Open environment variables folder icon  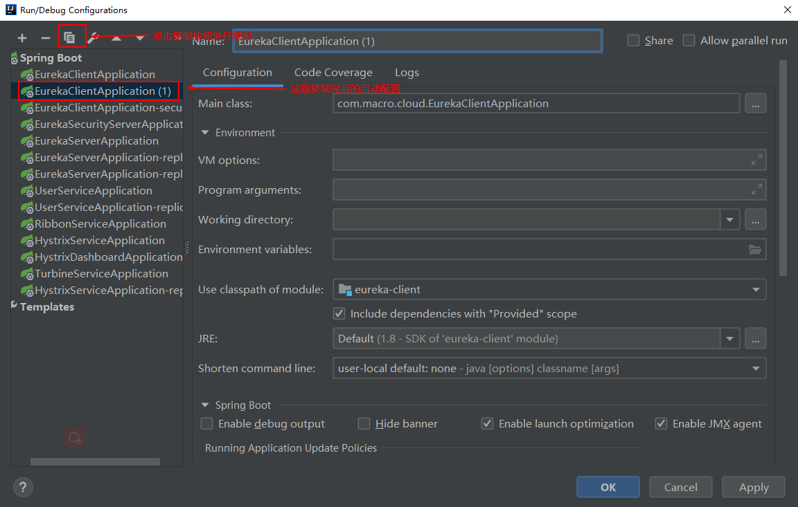(x=755, y=250)
